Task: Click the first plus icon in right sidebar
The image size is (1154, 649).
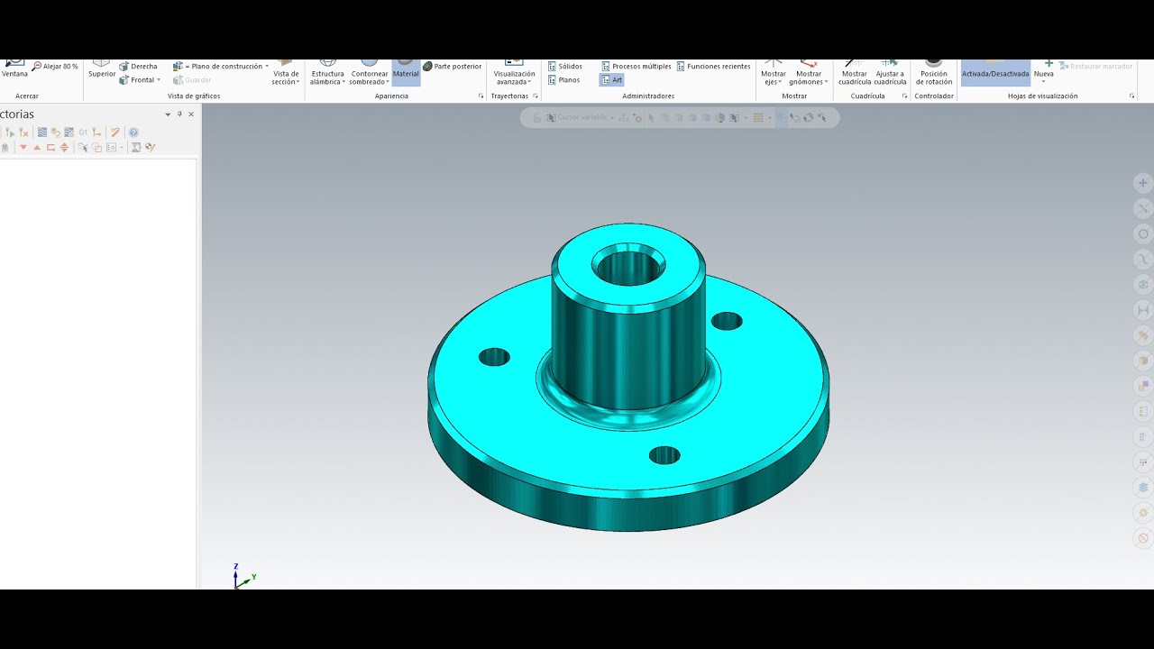Action: (x=1143, y=183)
